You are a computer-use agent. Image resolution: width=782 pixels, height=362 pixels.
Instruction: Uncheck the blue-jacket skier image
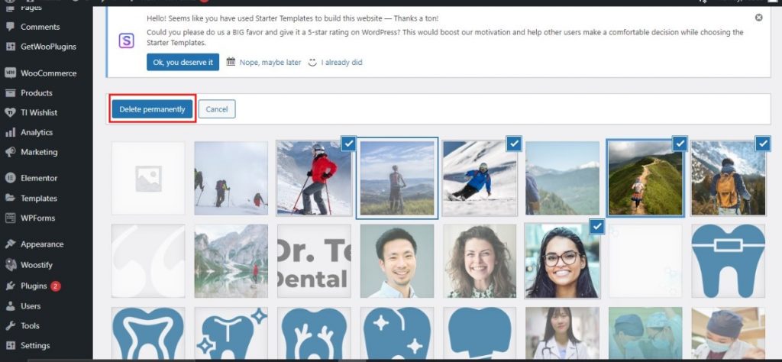click(x=514, y=144)
